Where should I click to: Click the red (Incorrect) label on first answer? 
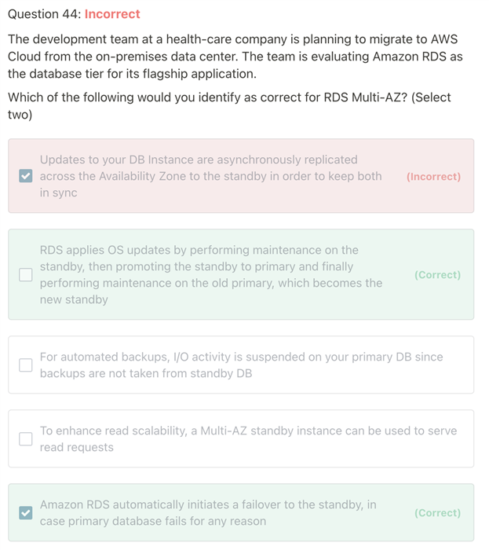coord(433,177)
